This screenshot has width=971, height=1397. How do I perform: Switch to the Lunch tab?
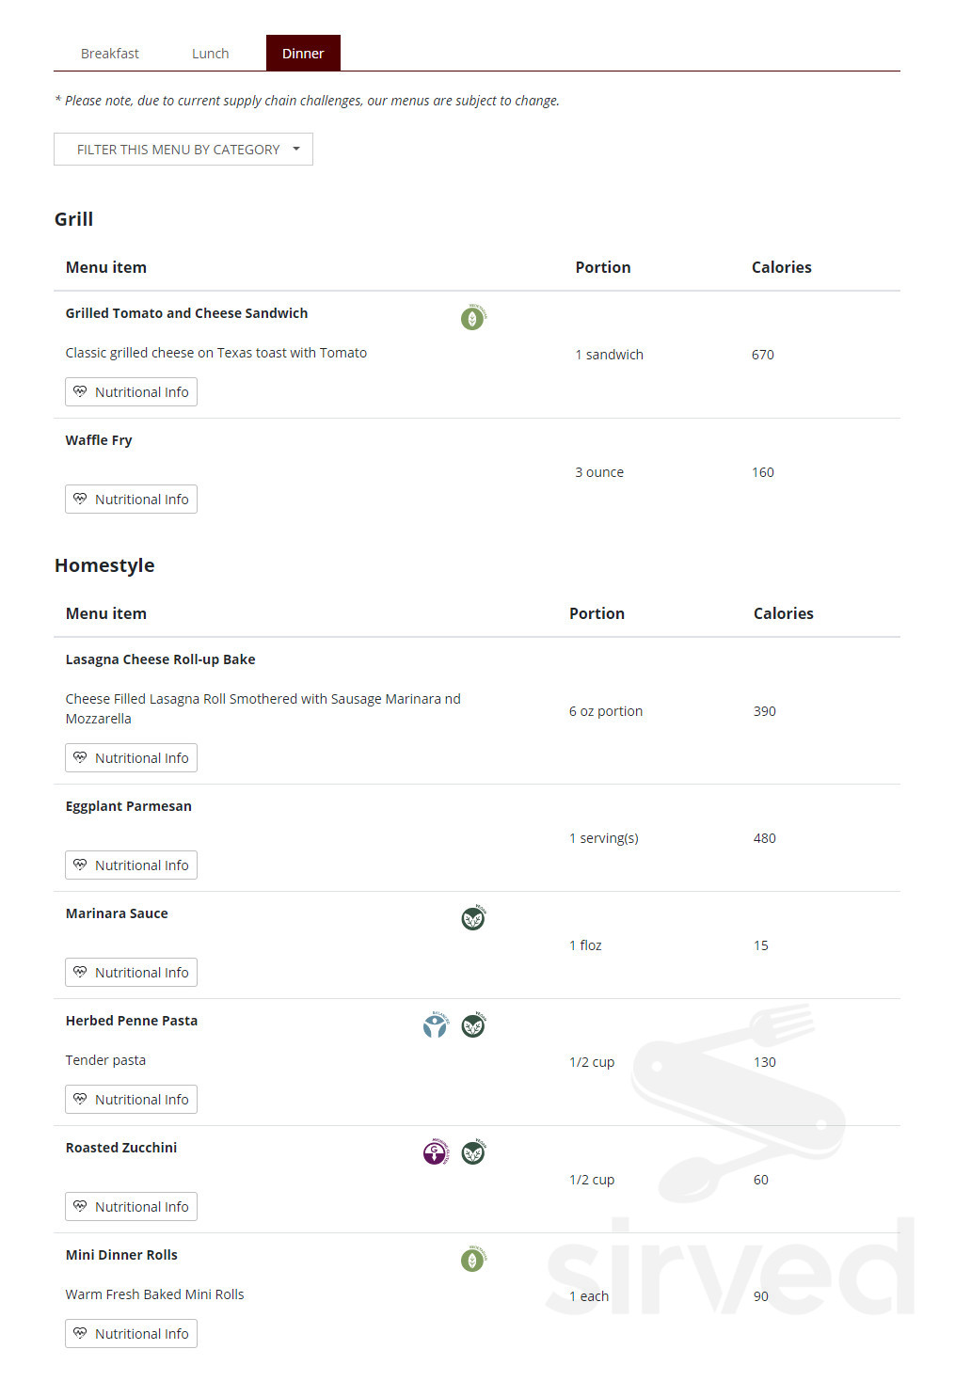[211, 54]
